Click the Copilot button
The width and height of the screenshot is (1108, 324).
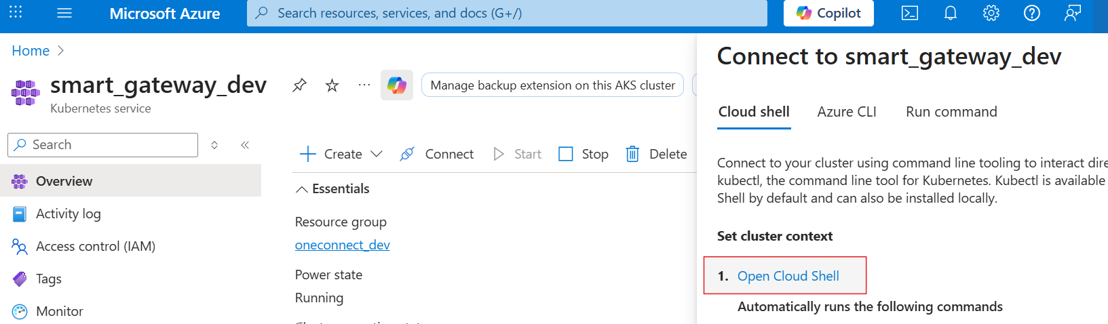coord(828,14)
